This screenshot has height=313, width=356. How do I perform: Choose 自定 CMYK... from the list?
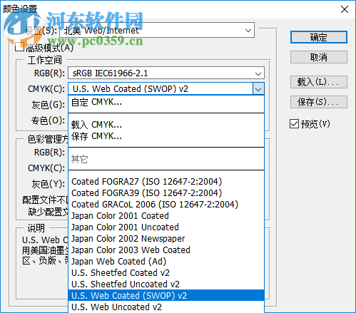tap(166, 103)
